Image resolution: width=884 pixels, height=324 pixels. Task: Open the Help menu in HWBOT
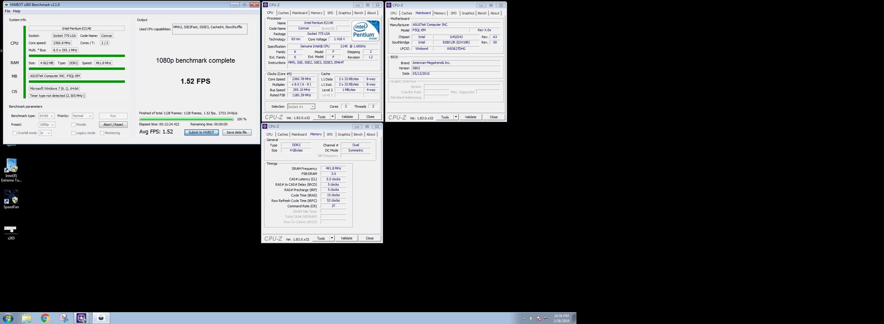coord(17,11)
